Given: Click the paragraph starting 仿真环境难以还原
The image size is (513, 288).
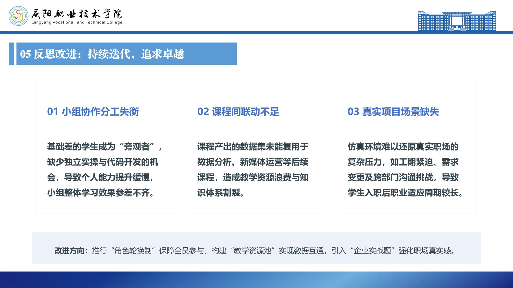Looking at the screenshot, I should coord(405,169).
